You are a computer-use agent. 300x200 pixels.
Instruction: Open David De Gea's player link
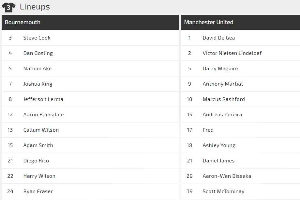click(218, 38)
